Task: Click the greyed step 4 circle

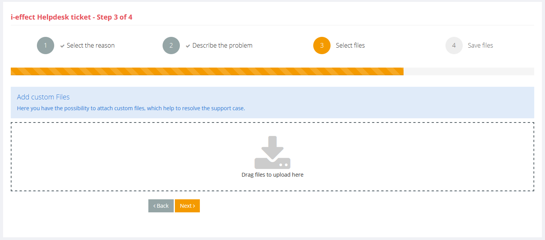Action: [x=454, y=46]
